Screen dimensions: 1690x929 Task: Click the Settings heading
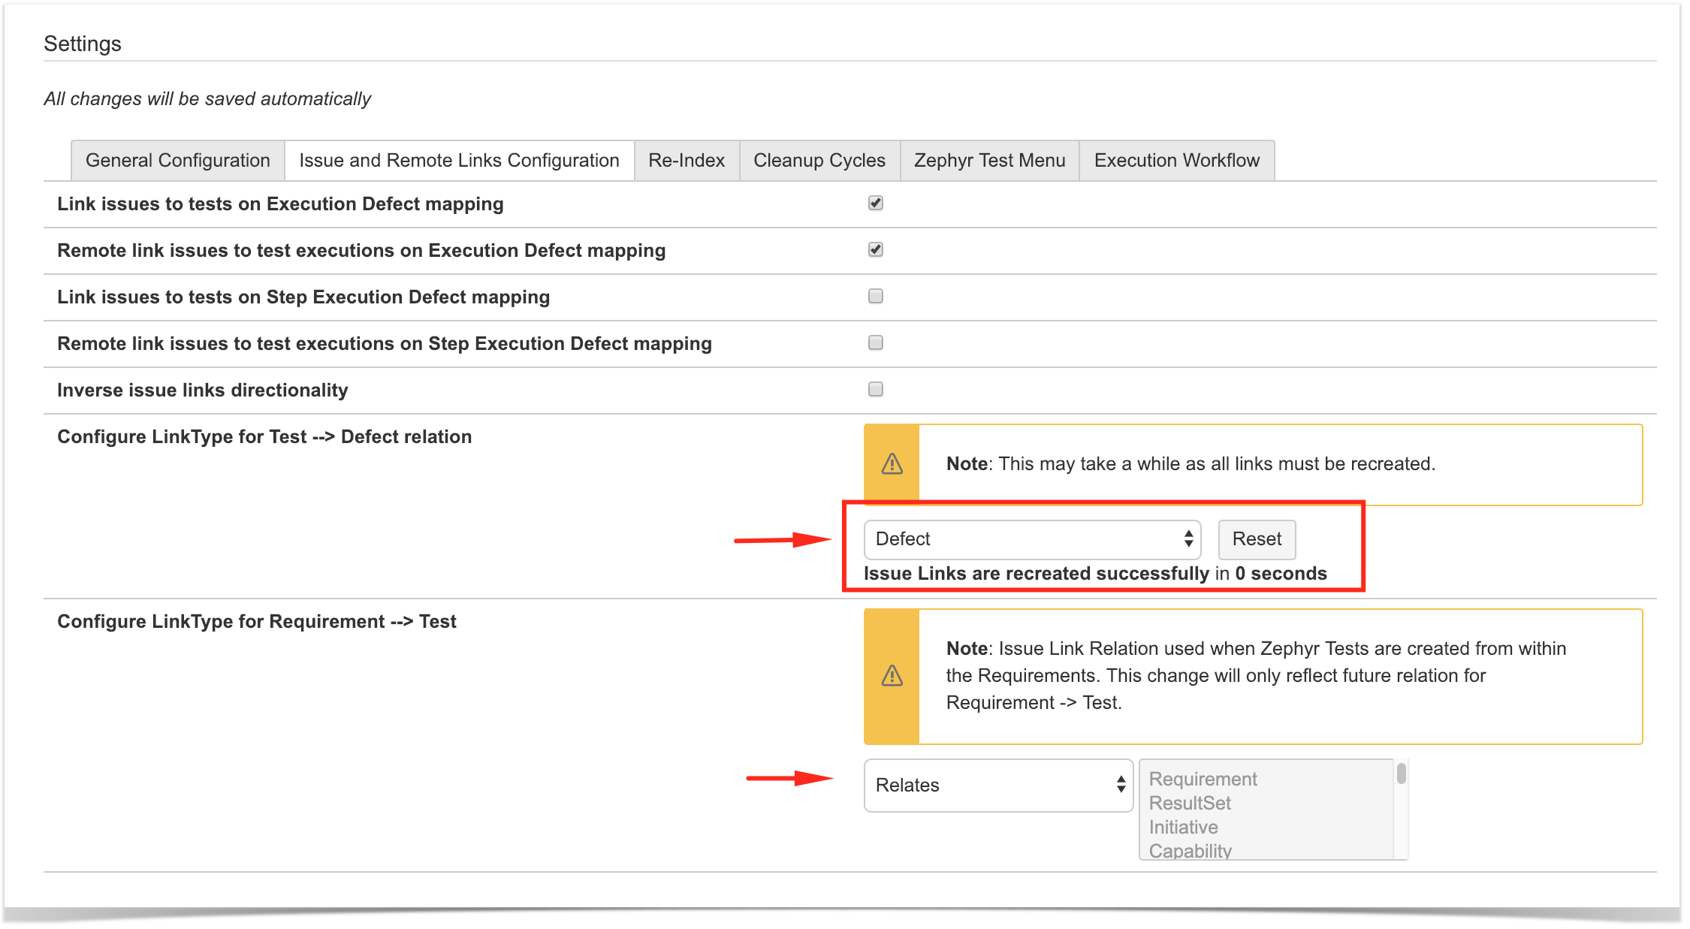click(x=83, y=44)
